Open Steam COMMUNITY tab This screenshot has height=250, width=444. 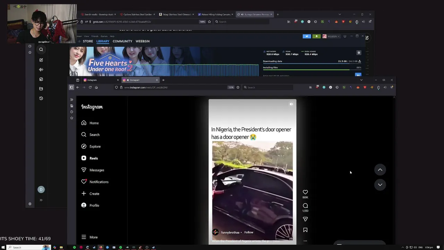[122, 41]
